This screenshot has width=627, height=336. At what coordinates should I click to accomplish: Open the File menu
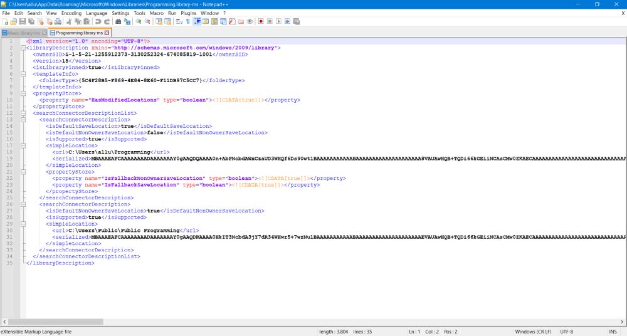[6, 13]
